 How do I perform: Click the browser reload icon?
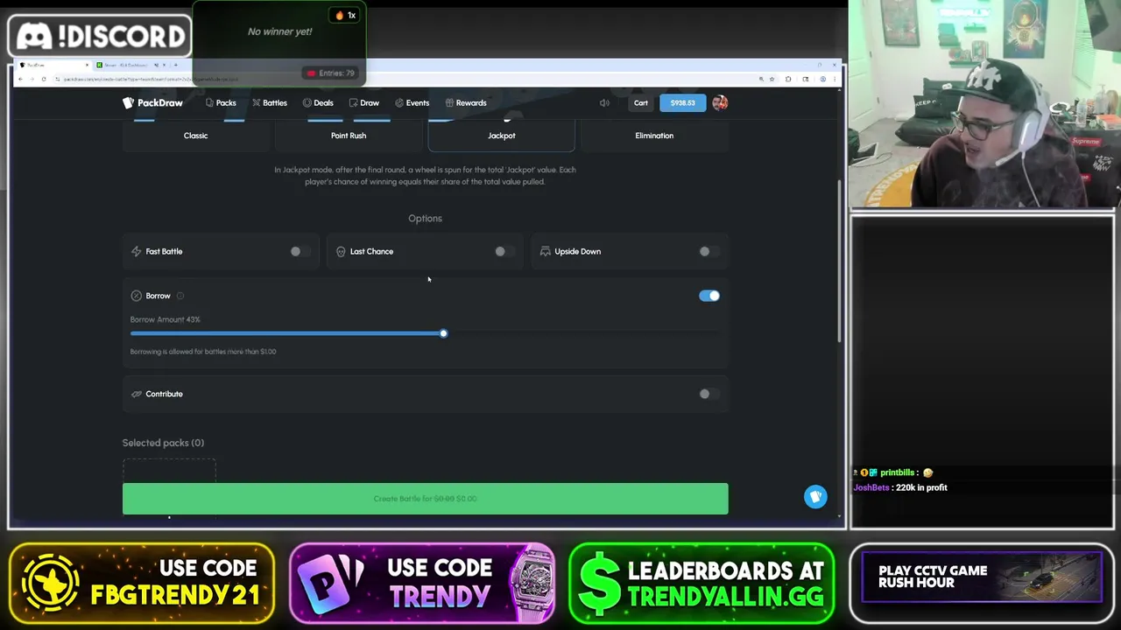click(43, 79)
